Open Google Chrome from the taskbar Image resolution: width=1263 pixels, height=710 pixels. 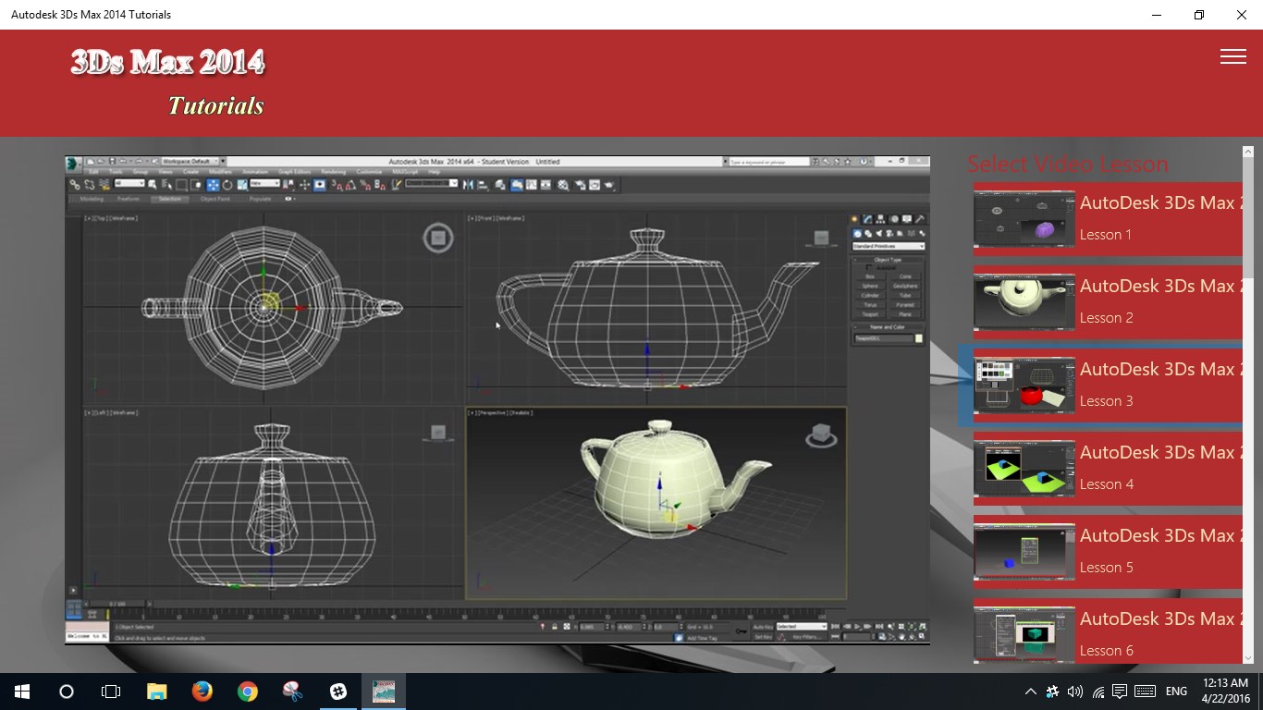247,692
